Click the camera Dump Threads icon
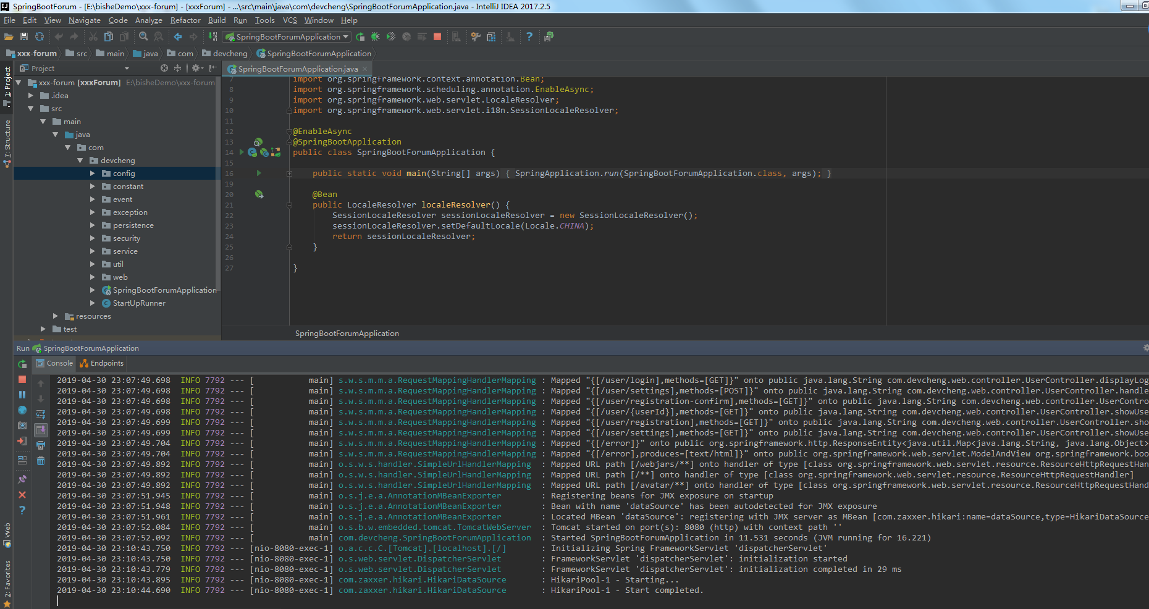Screen dimensions: 1149x609 coord(22,426)
